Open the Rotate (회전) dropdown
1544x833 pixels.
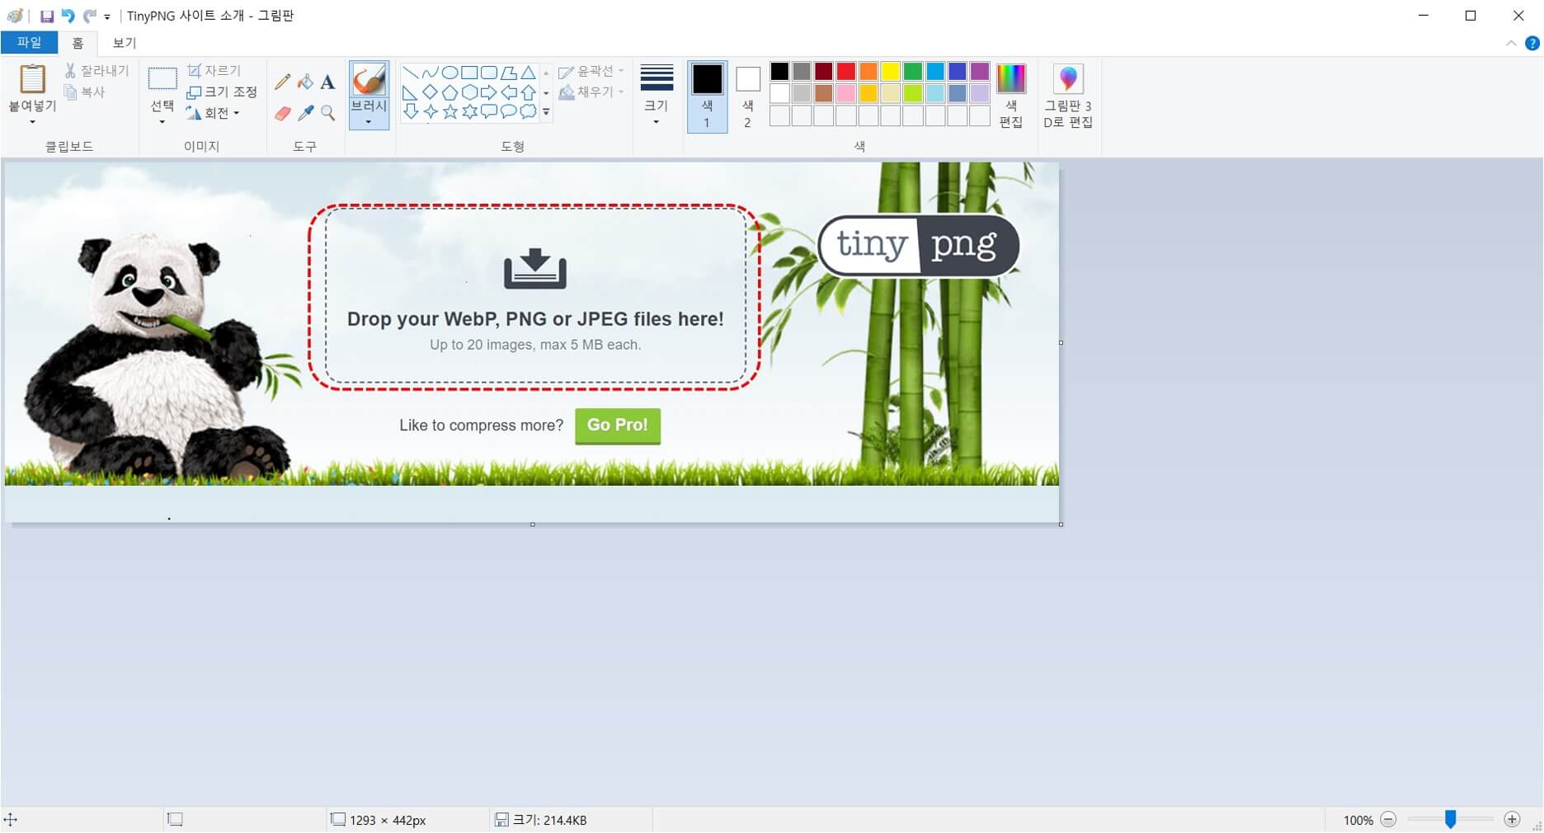click(213, 113)
